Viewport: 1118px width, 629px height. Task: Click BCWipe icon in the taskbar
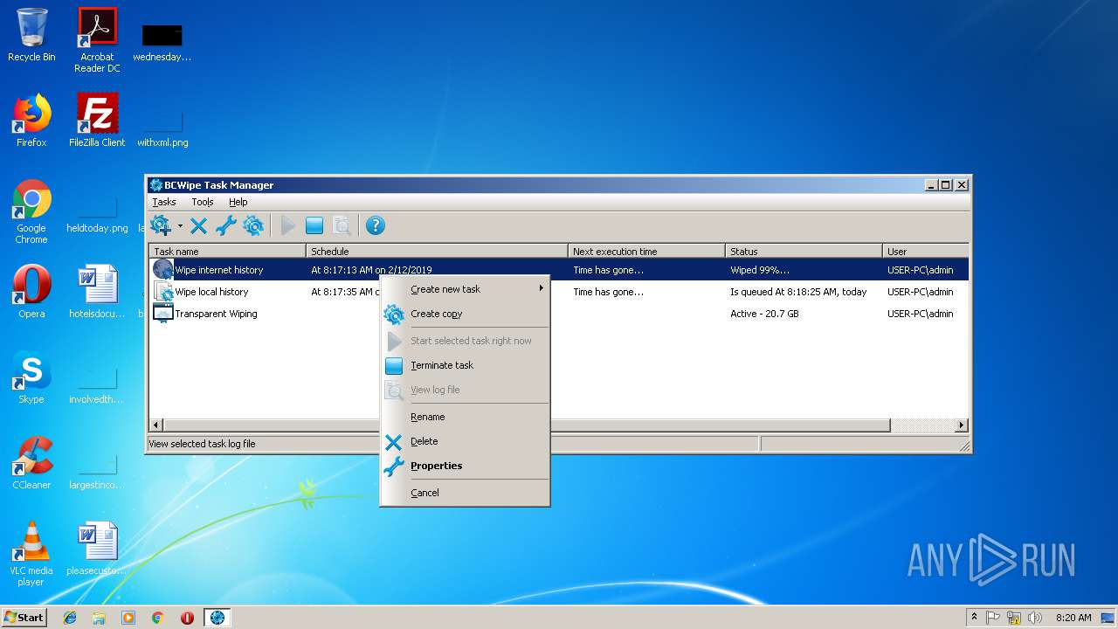217,618
